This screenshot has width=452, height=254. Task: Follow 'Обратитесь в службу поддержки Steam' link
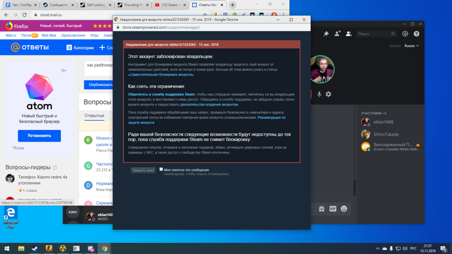pyautogui.click(x=162, y=94)
